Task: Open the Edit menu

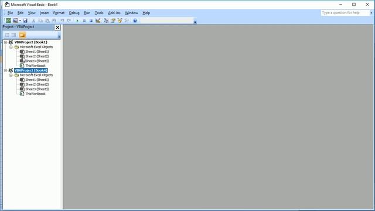Action: pos(21,13)
